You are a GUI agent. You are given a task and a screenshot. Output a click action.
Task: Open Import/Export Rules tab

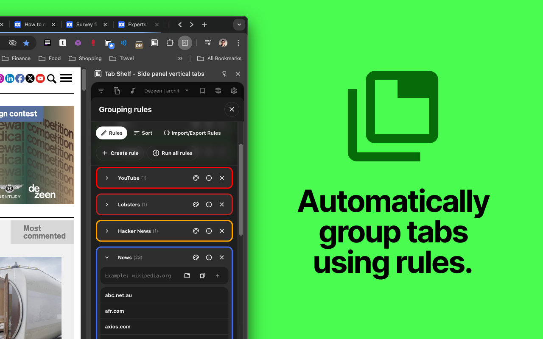[x=192, y=133]
